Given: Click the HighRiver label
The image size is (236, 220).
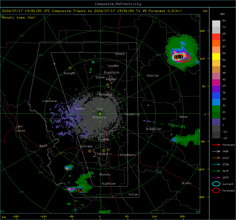Looking at the screenshot, I should (109, 184).
